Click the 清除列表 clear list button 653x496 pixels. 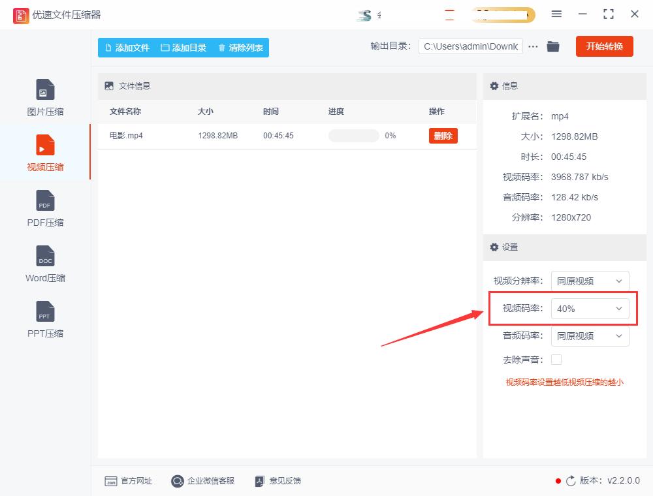(x=240, y=47)
